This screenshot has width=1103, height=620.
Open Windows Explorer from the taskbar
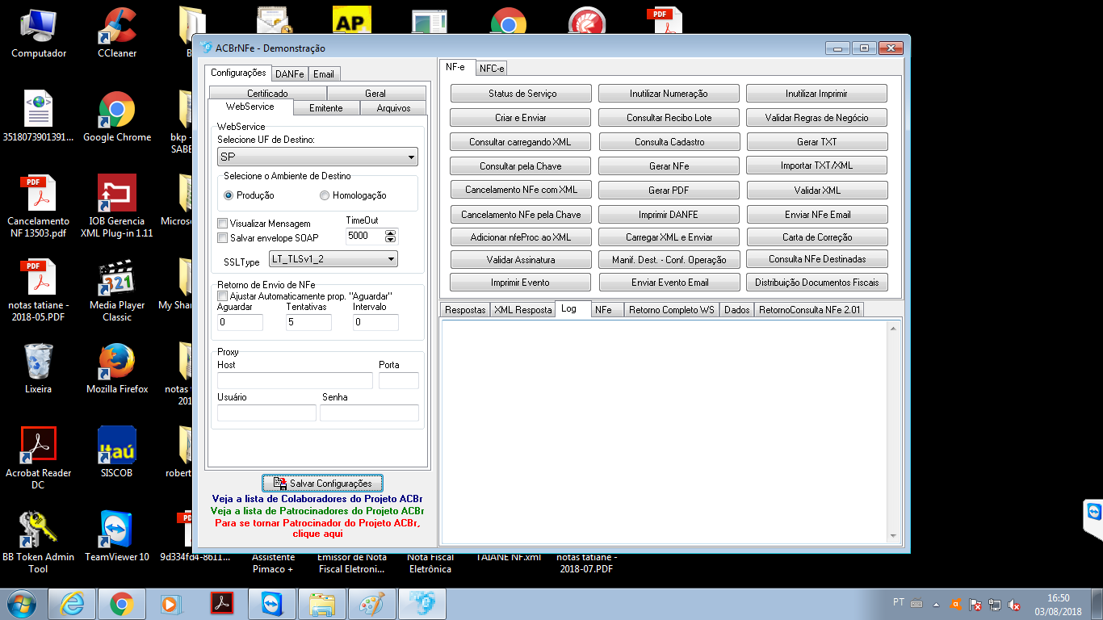tap(322, 603)
